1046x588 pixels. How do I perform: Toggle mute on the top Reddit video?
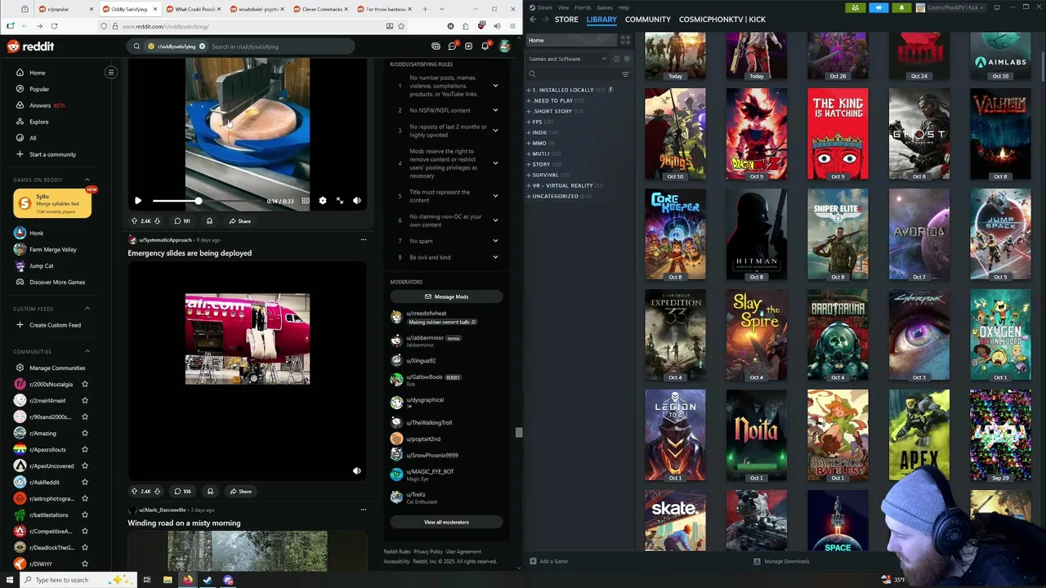357,200
